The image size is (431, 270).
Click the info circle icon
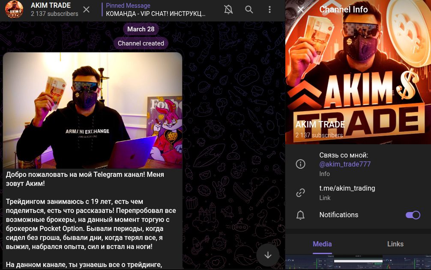(x=301, y=164)
